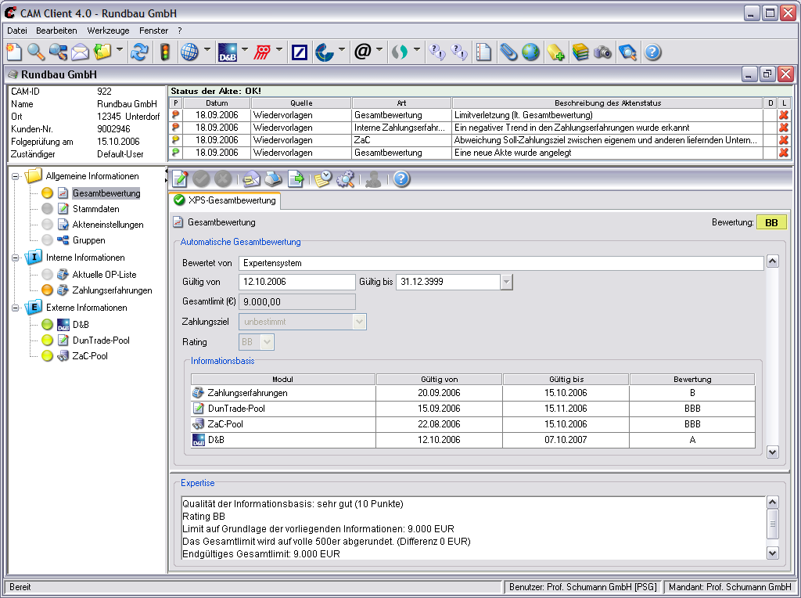Open the Gültig bis date dropdown

506,282
